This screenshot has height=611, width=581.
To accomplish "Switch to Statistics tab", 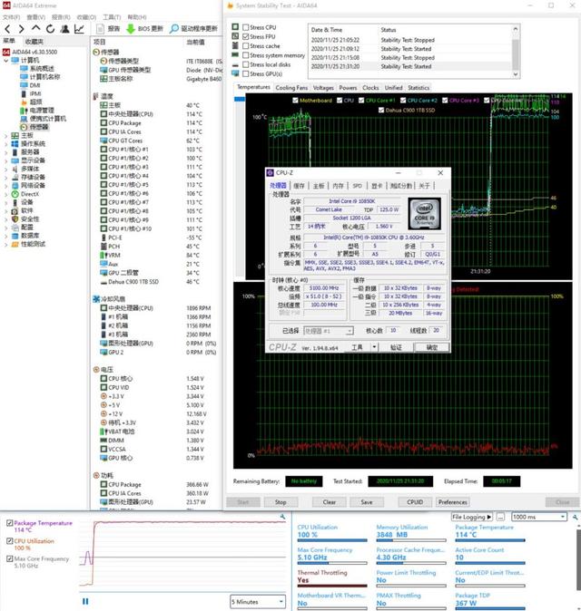I will (419, 88).
